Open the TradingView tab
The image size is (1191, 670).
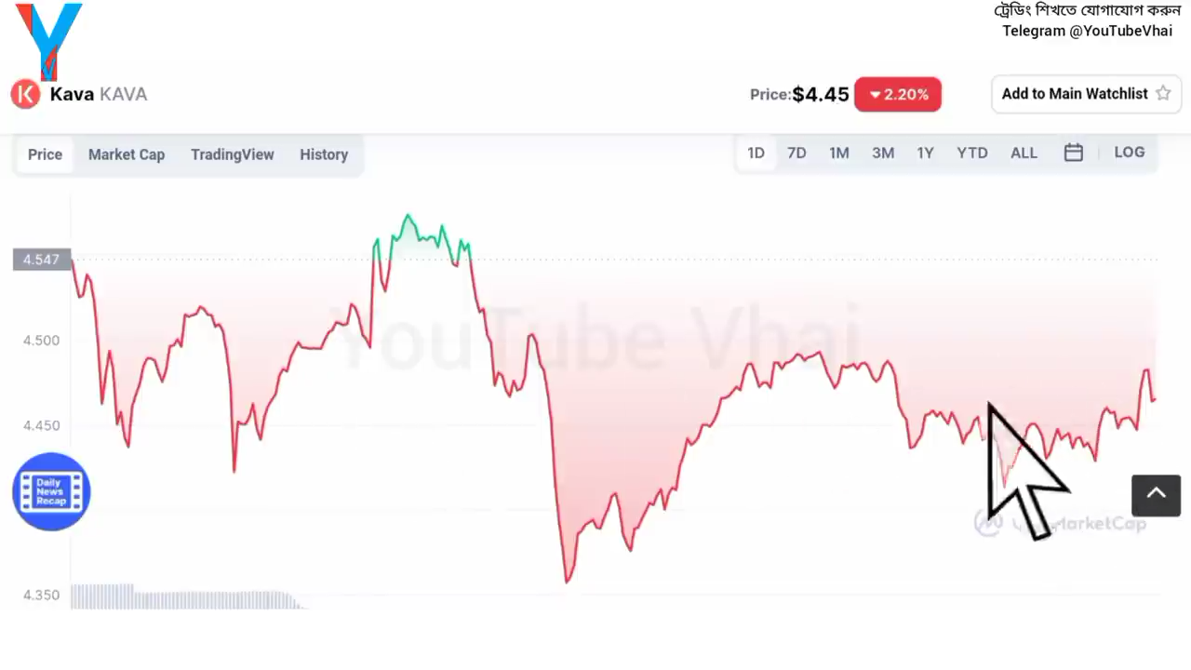[233, 154]
